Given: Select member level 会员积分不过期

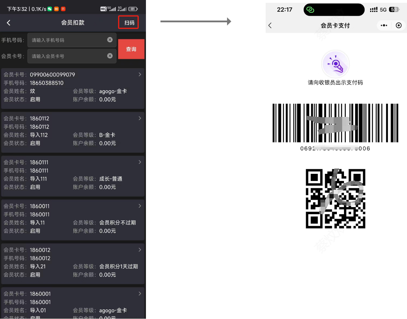Looking at the screenshot, I should 118,223.
